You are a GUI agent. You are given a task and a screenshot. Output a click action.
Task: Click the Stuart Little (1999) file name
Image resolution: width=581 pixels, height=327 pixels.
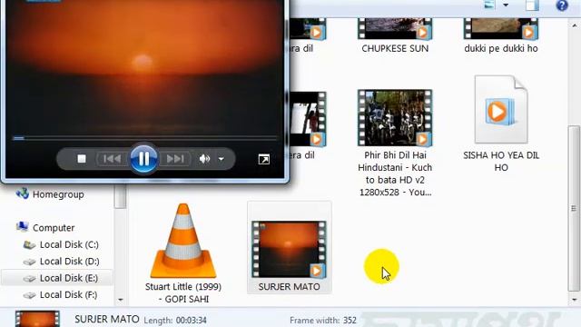point(183,292)
